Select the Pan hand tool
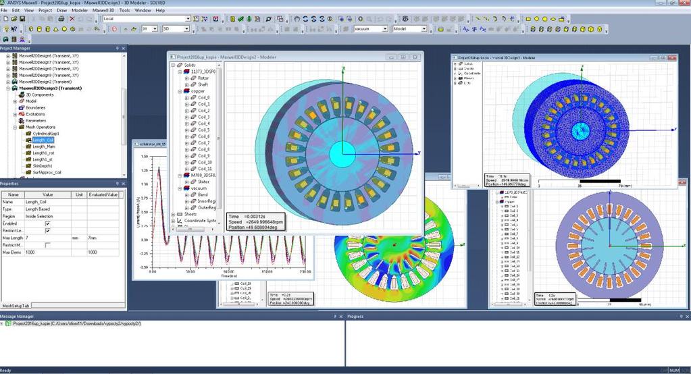Image resolution: width=691 pixels, height=374 pixels. click(x=297, y=19)
